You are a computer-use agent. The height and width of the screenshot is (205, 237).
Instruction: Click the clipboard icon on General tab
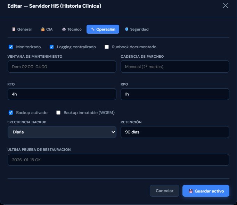coord(14,29)
